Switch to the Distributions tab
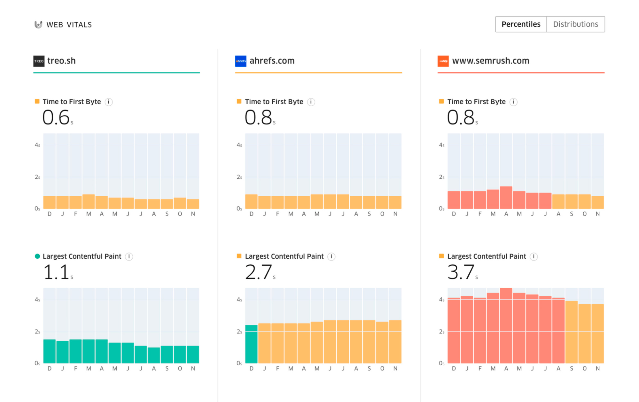 pyautogui.click(x=575, y=24)
